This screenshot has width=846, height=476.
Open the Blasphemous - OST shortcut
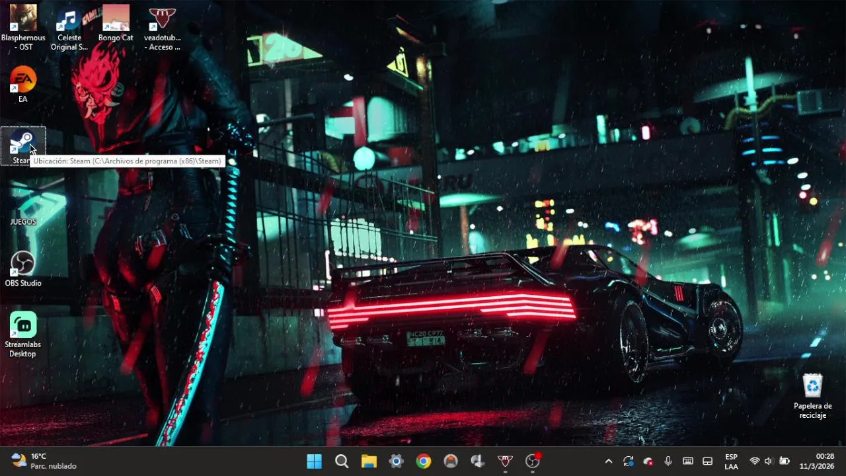tap(23, 27)
